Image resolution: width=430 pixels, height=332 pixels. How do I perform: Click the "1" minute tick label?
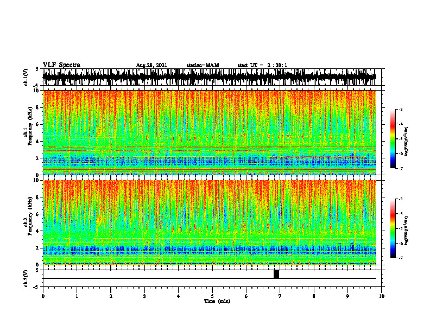77,296
